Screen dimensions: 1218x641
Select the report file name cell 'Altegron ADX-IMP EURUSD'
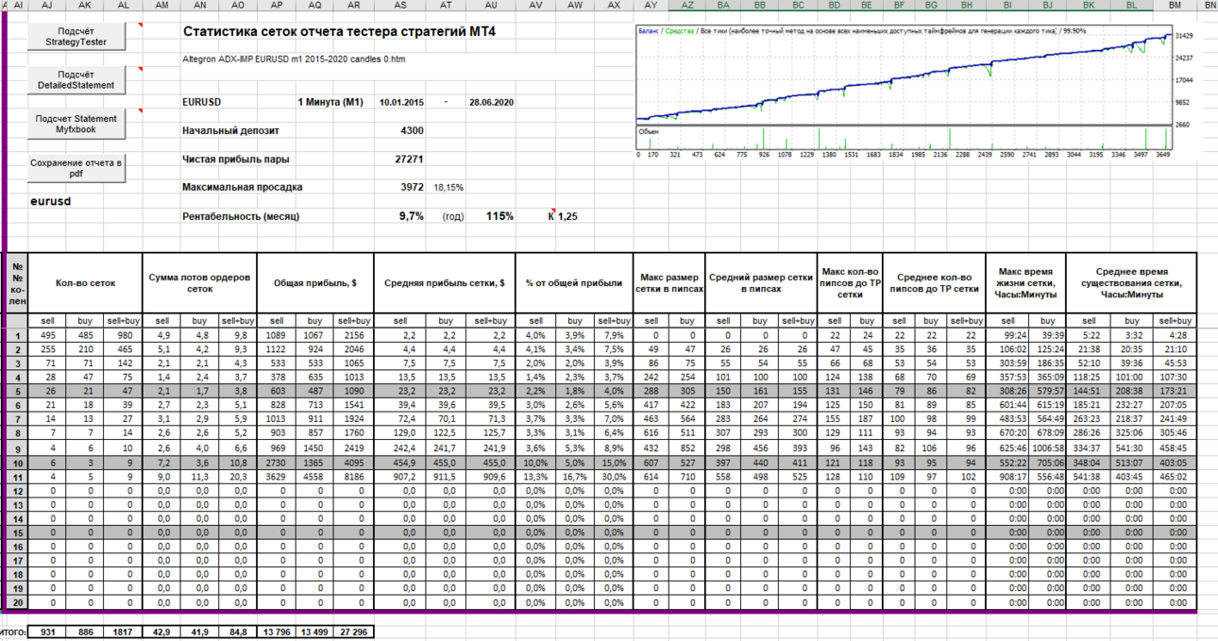click(294, 59)
